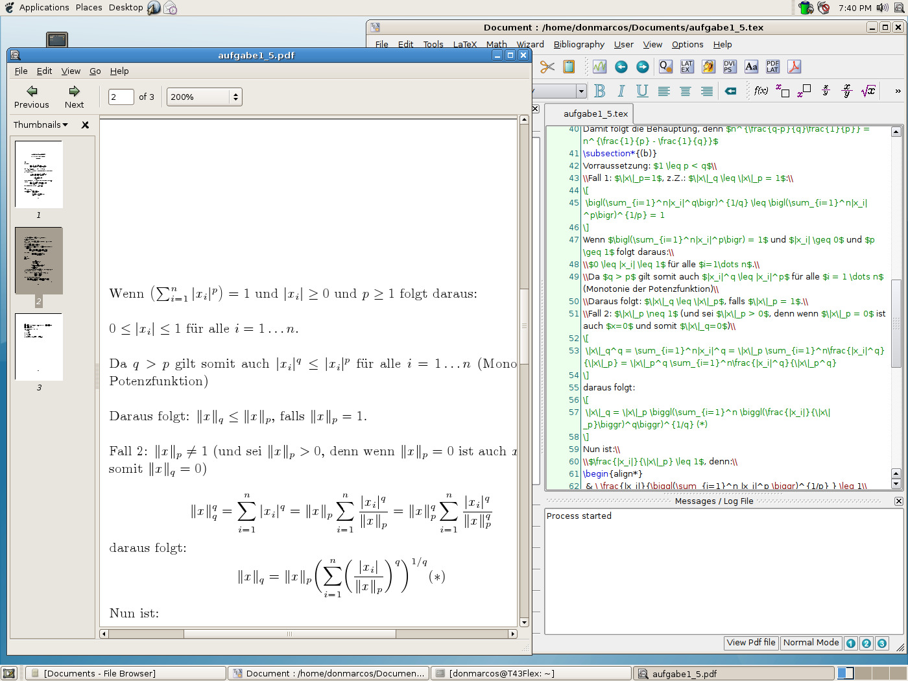Apply italic formatting with the I icon

point(621,91)
